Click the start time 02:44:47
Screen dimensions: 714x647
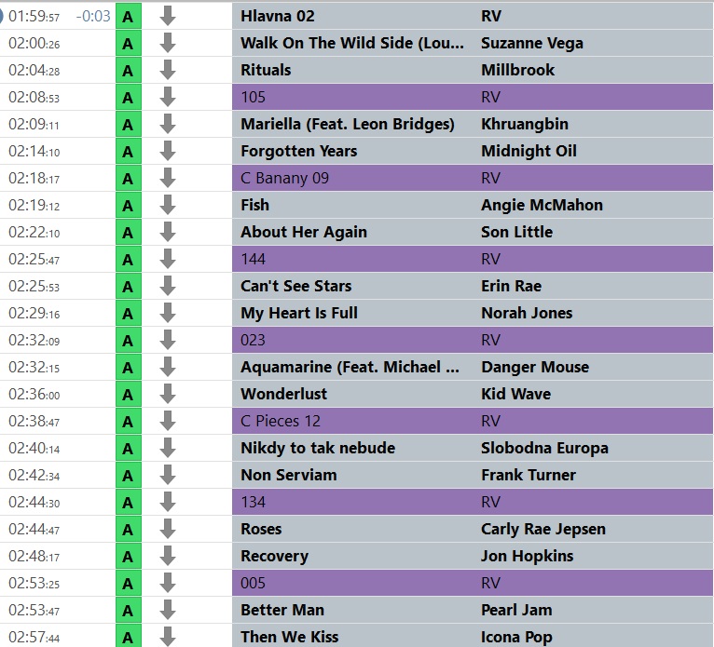click(34, 530)
